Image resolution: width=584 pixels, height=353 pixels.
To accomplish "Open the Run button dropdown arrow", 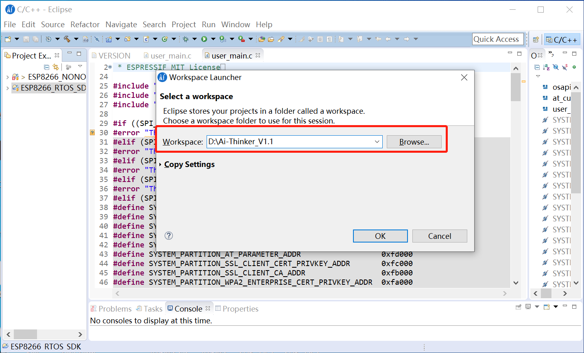I will coord(213,39).
